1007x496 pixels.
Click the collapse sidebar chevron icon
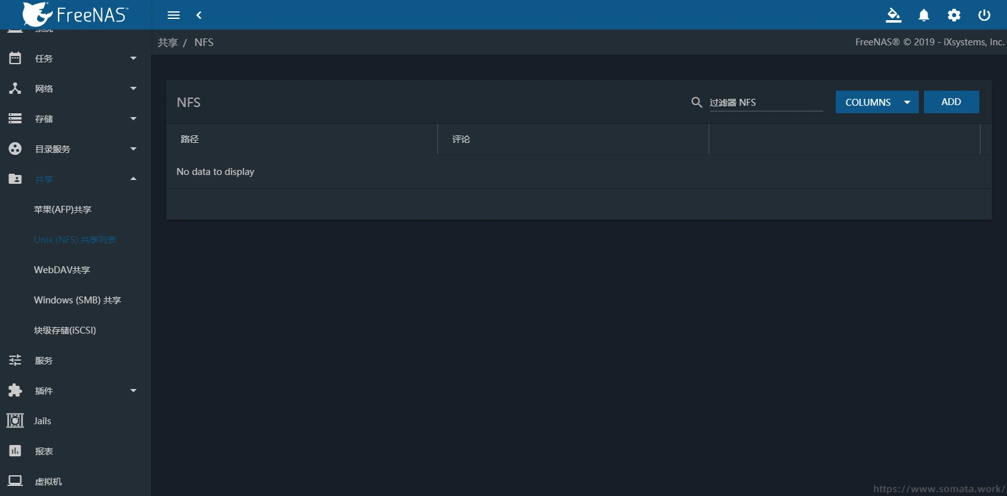[199, 15]
